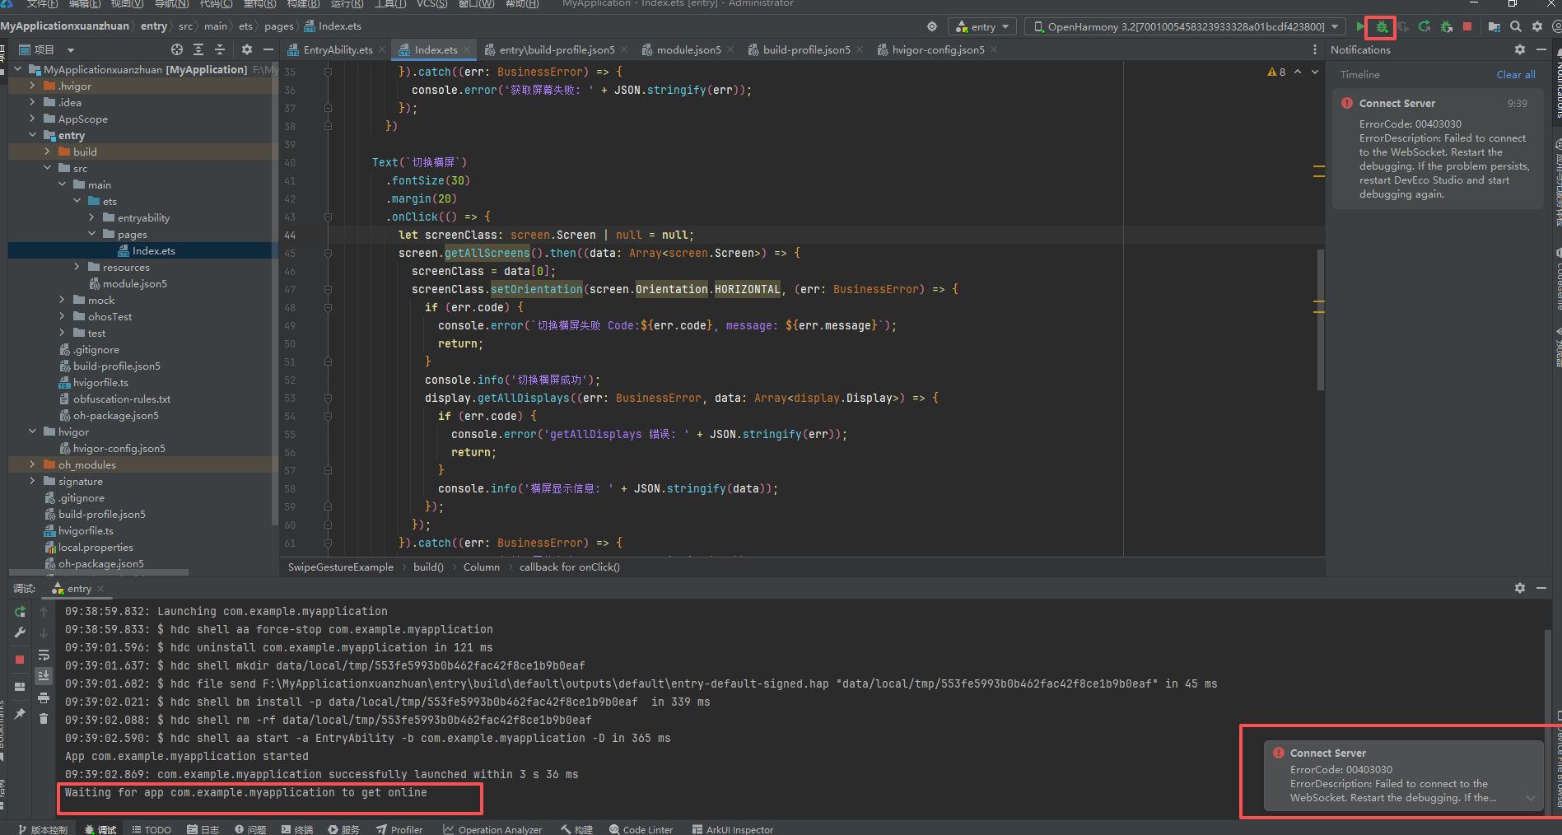Open the entry run configuration dropdown
Viewport: 1562px width, 835px height.
[983, 27]
